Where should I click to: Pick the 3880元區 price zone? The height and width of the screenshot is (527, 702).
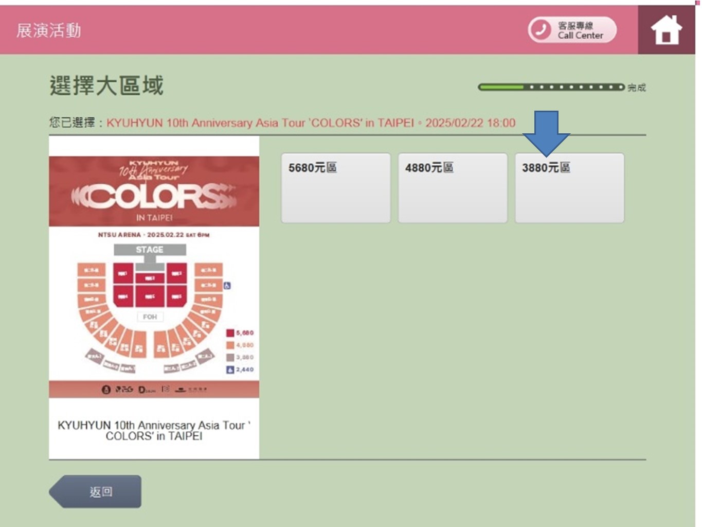click(x=570, y=188)
